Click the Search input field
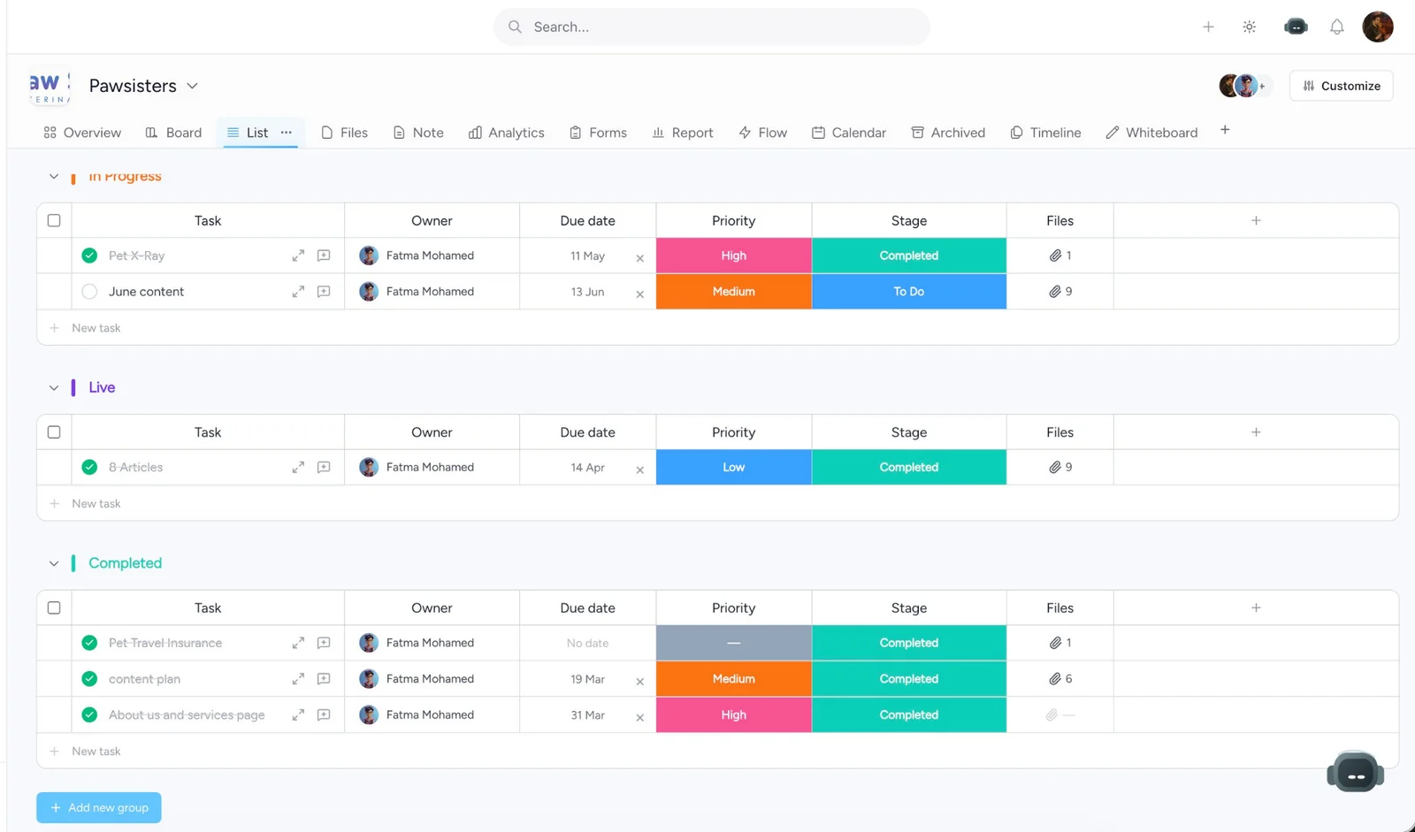The width and height of the screenshot is (1415, 832). click(x=712, y=27)
